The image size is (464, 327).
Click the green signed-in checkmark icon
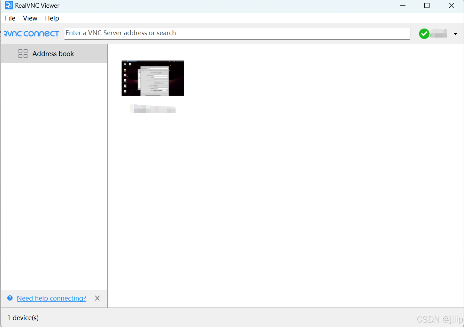[x=424, y=34]
